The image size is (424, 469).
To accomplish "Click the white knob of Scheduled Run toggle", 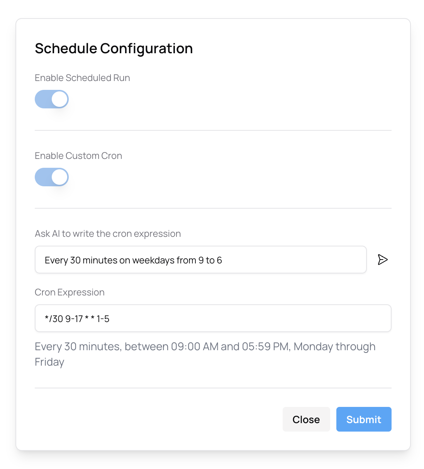I will point(59,99).
